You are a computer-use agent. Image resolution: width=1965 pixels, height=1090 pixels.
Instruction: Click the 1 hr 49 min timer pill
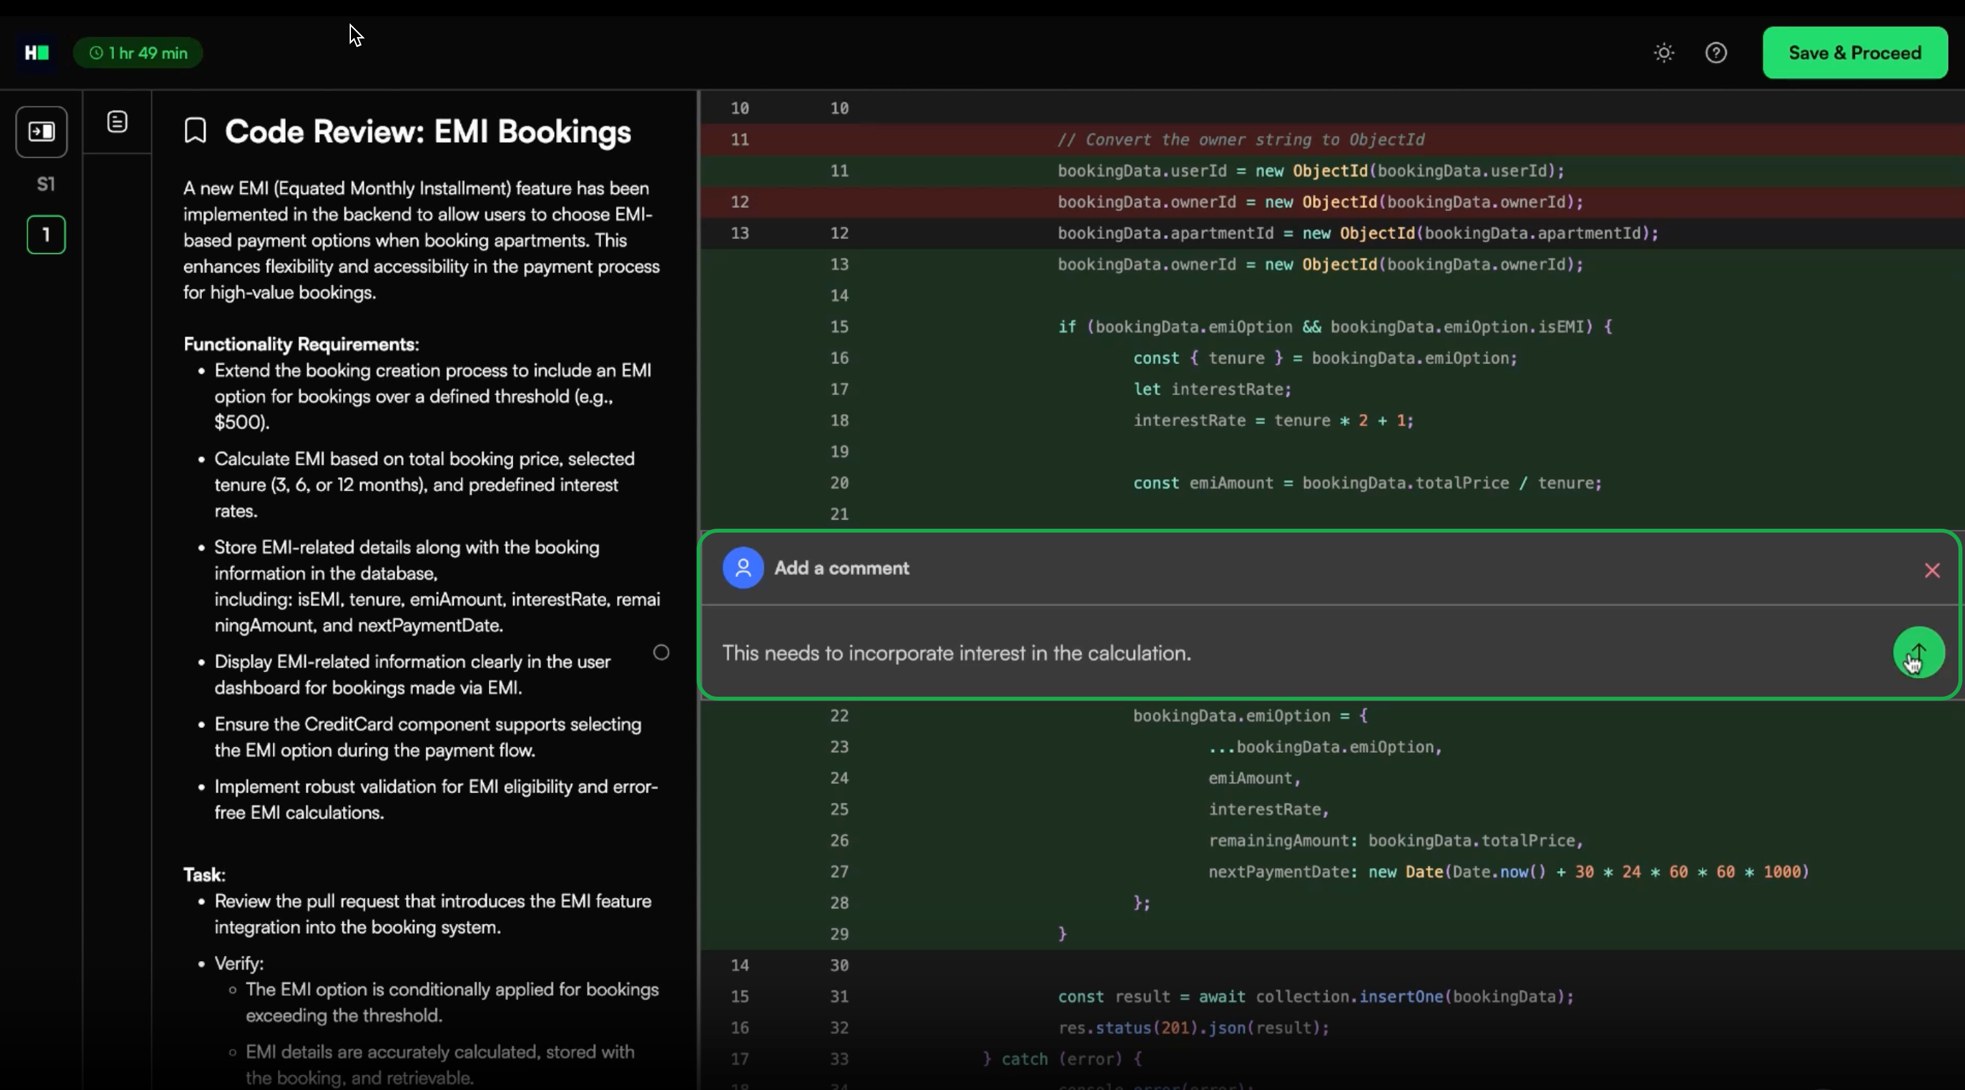click(138, 53)
